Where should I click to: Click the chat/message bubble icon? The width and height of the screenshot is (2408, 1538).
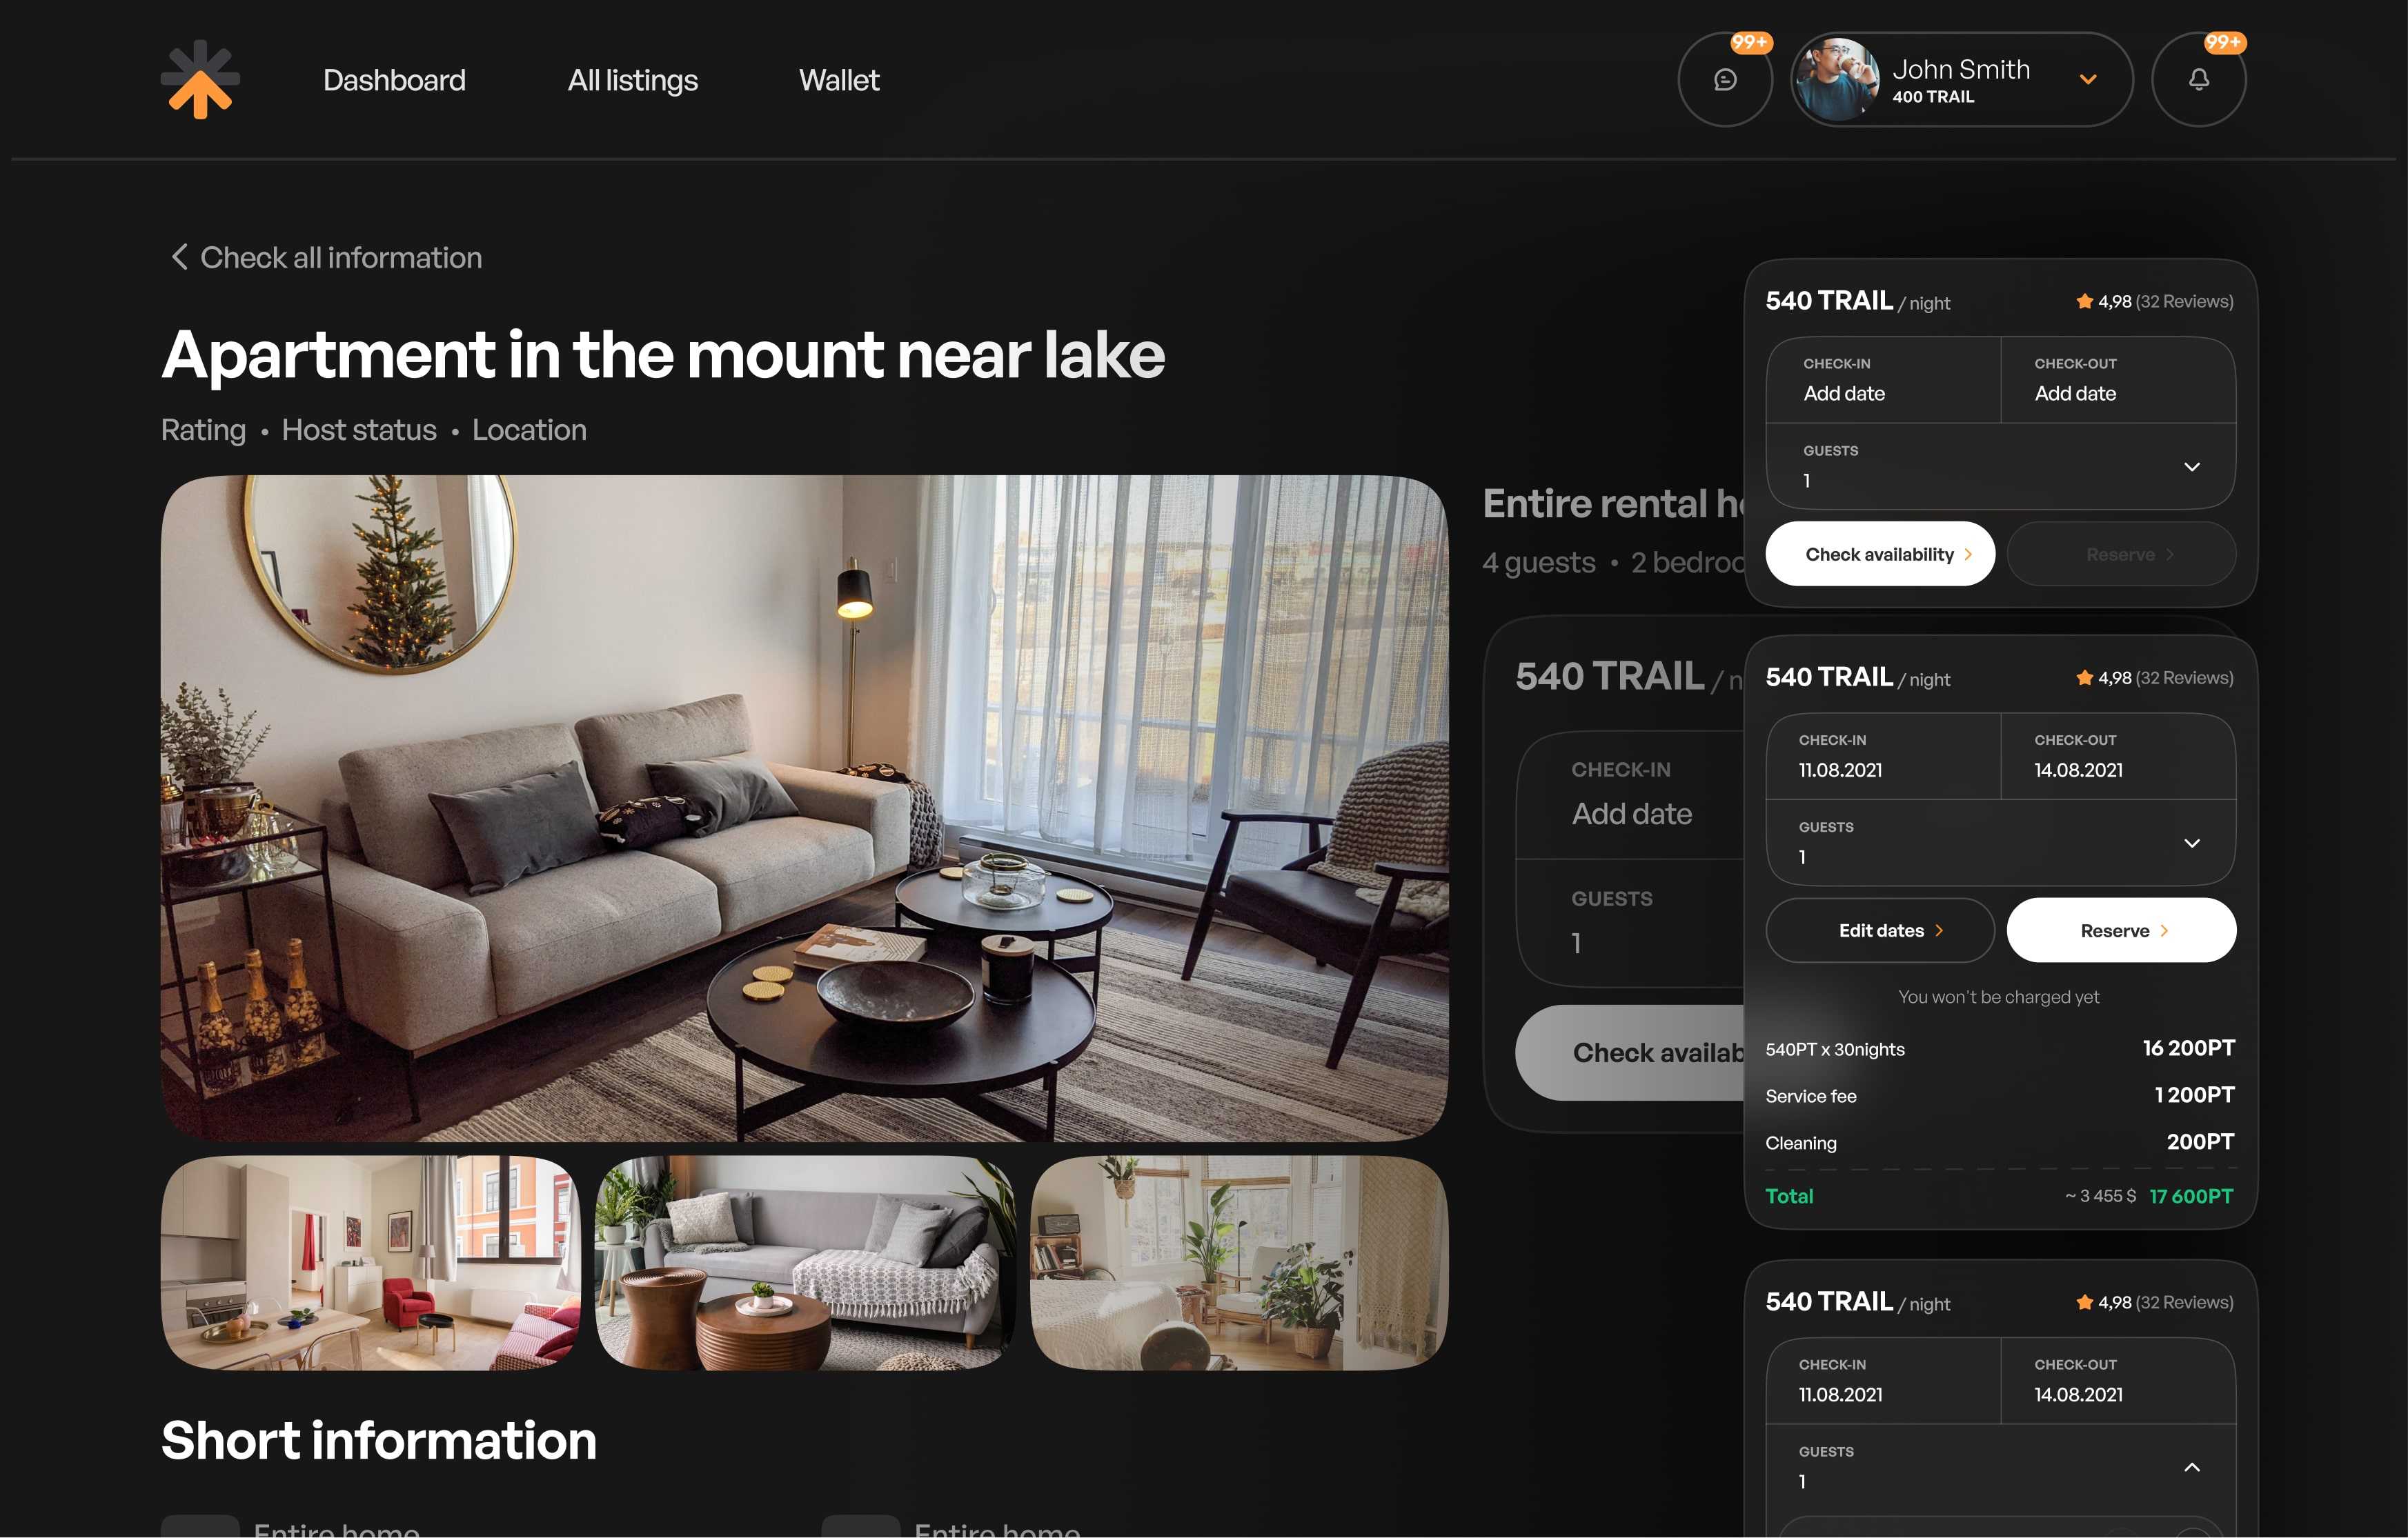(x=1724, y=79)
